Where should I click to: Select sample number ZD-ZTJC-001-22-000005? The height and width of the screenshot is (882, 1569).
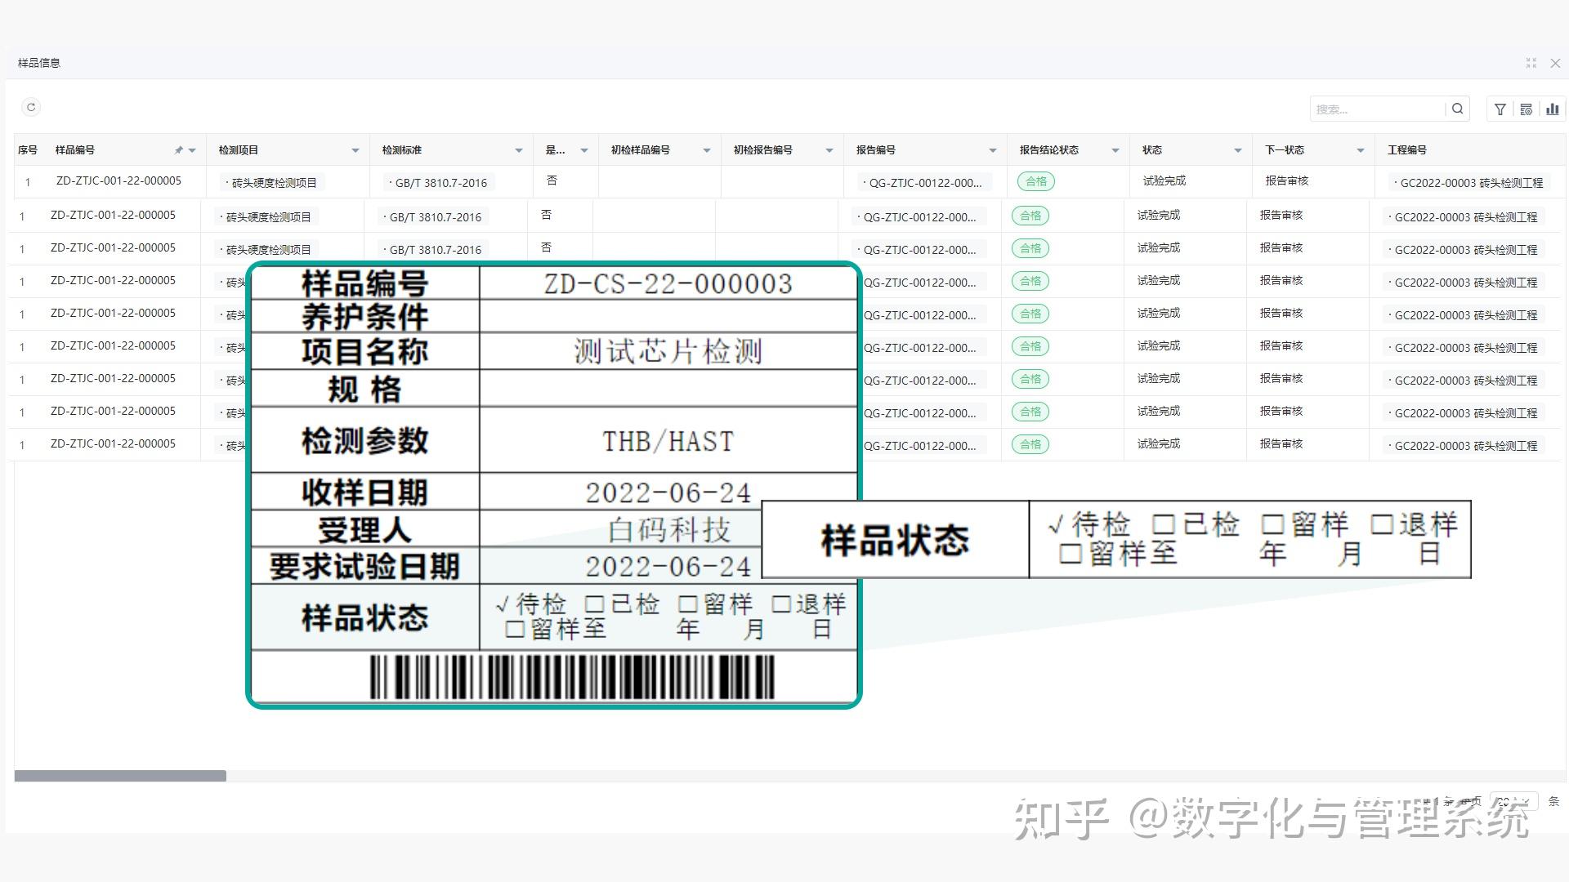pos(119,180)
